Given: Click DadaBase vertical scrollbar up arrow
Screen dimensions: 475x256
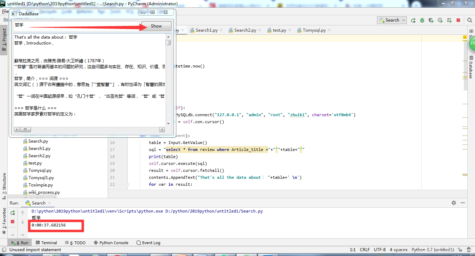Looking at the screenshot, I should pos(168,37).
